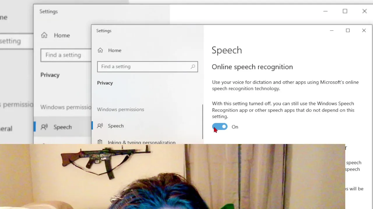Image resolution: width=373 pixels, height=209 pixels.
Task: Click the search magnifier icon in the front Settings window
Action: coord(193,66)
